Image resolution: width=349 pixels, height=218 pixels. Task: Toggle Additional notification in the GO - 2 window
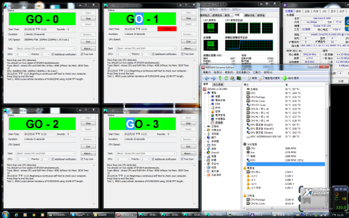53,159
